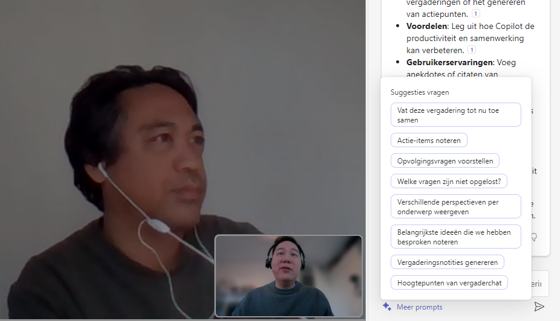Open citation 1 after 'actiepunten'
Viewport: 560px width, 321px height.
[x=476, y=14]
